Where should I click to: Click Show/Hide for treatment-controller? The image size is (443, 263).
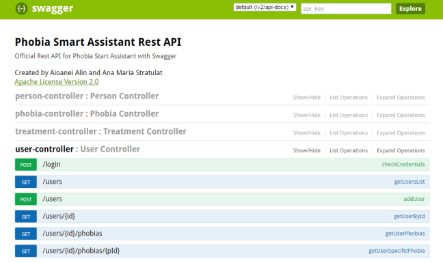tap(307, 133)
